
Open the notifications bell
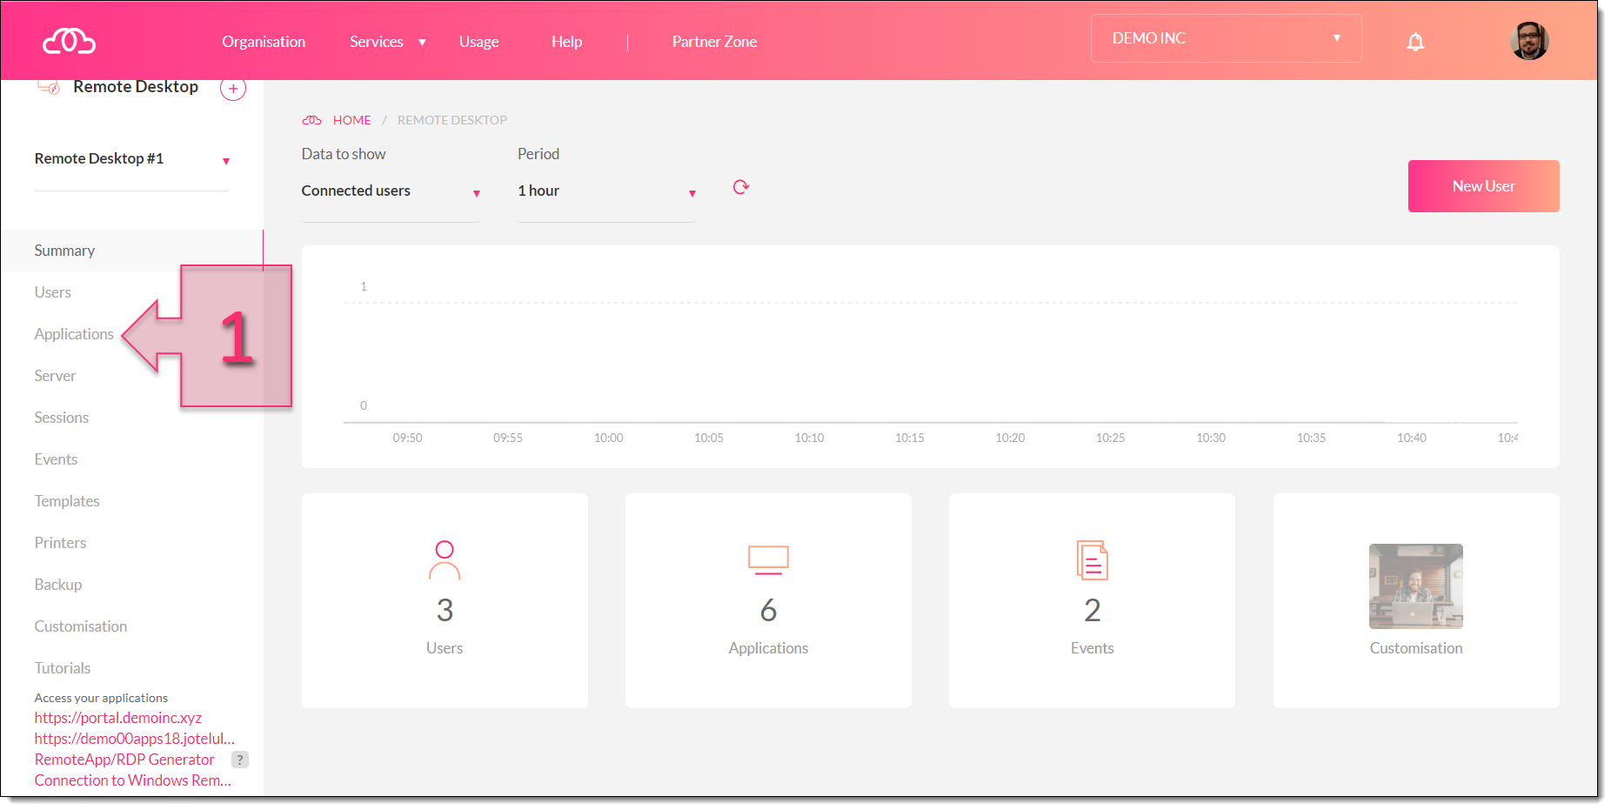pos(1415,42)
